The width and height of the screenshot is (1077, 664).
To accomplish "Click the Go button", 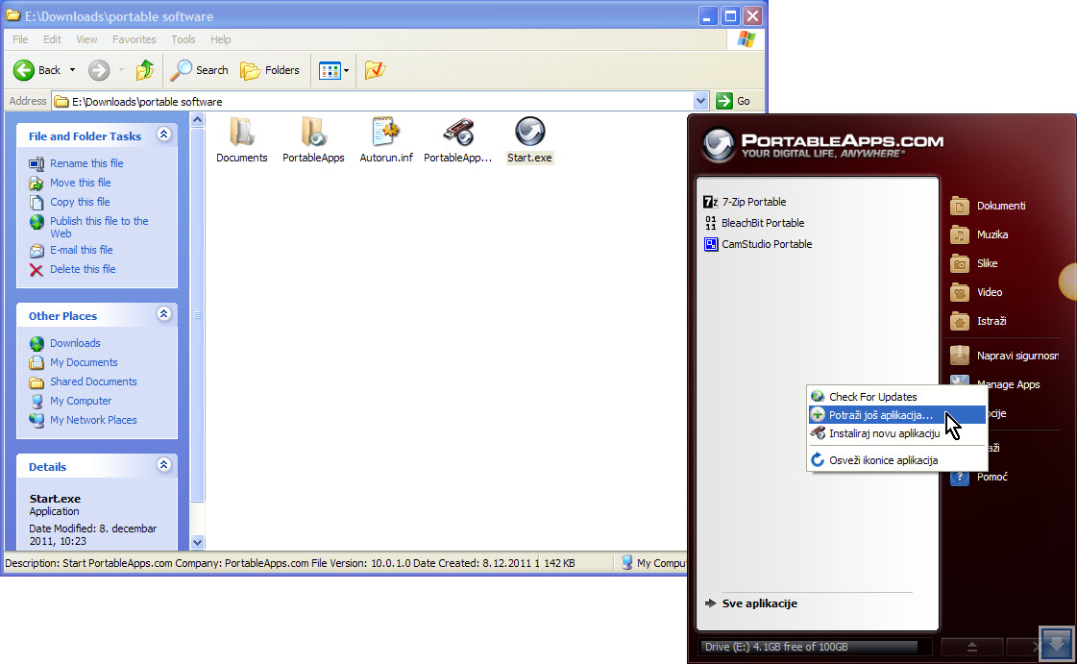I will coord(734,101).
